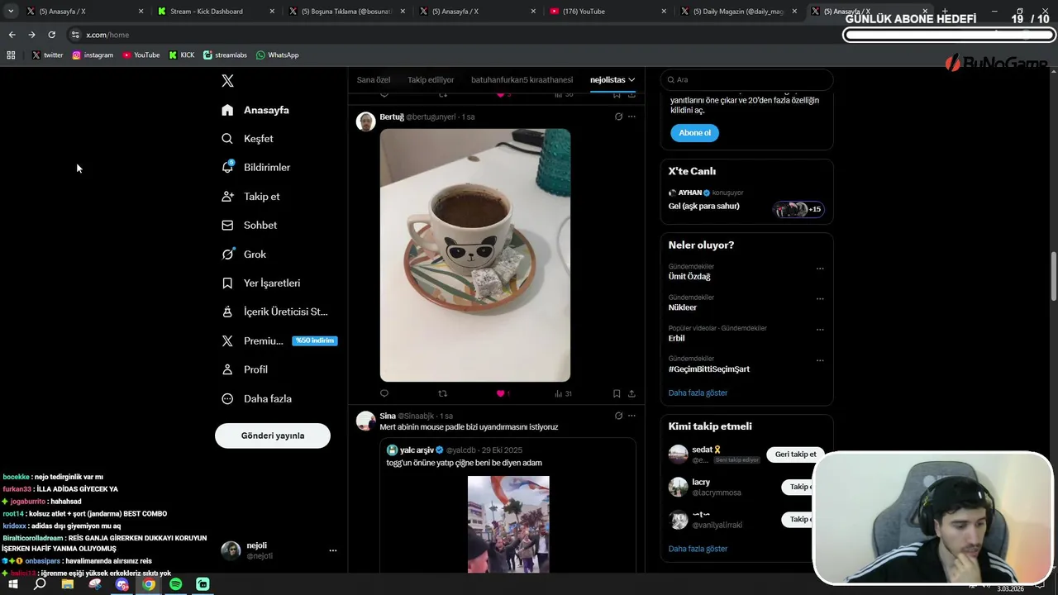
Task: Open more options for Nükleer trend
Action: coord(820,299)
